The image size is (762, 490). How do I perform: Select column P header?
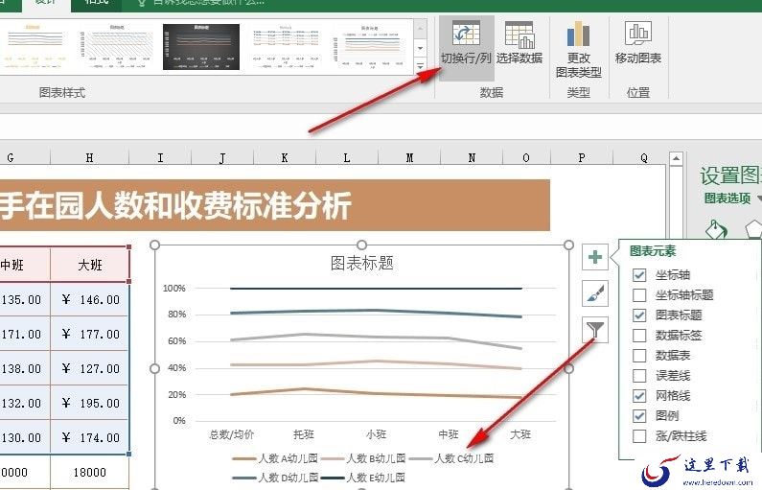582,157
